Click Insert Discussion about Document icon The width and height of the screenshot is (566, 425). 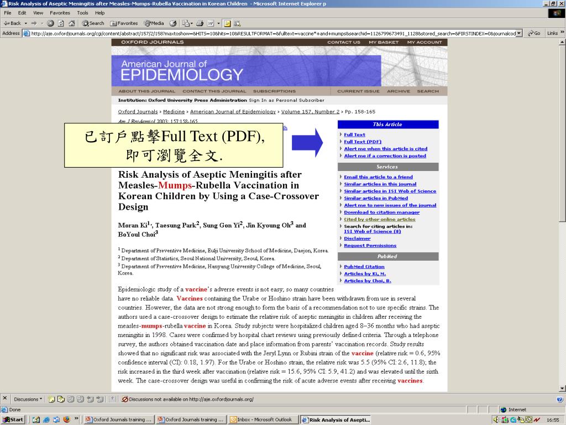[x=61, y=399]
